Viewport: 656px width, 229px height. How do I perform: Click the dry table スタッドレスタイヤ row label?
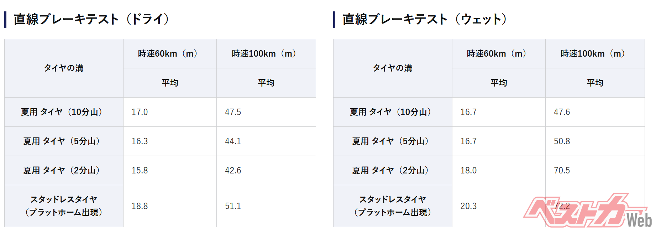(x=64, y=206)
